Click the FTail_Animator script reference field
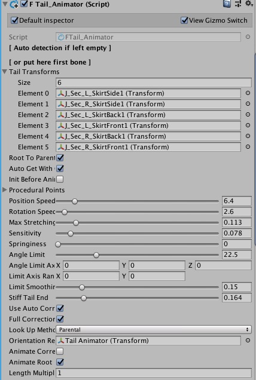Viewport: 256px width, 380px height. [x=148, y=37]
